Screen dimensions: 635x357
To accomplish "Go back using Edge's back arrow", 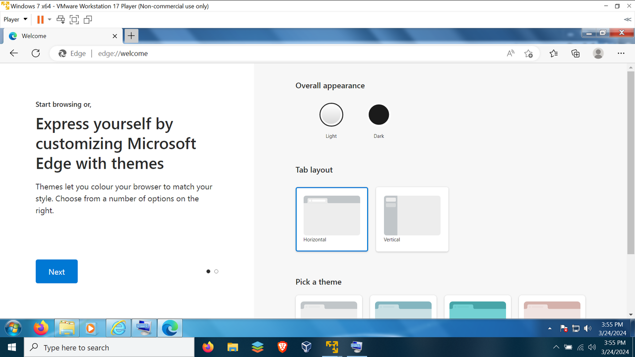I will point(14,54).
